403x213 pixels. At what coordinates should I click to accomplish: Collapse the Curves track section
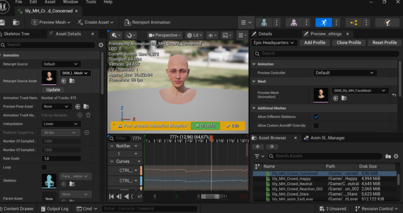[112, 162]
